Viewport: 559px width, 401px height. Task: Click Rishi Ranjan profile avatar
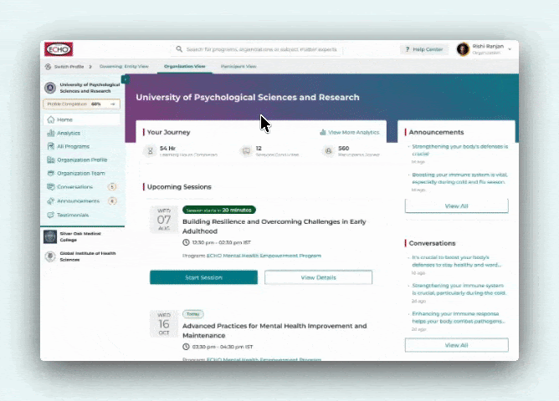click(463, 49)
